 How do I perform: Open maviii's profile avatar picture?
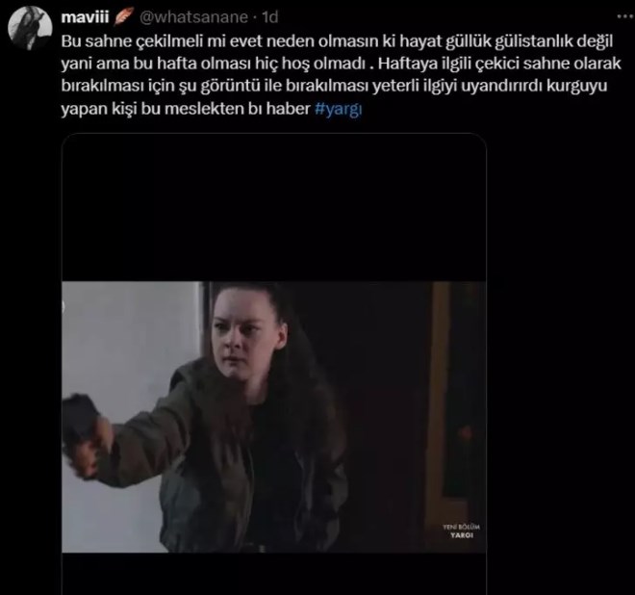click(30, 28)
